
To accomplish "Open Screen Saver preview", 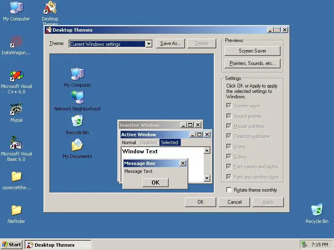I will [253, 51].
